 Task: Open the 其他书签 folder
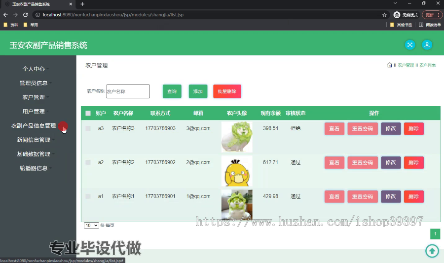(401, 25)
